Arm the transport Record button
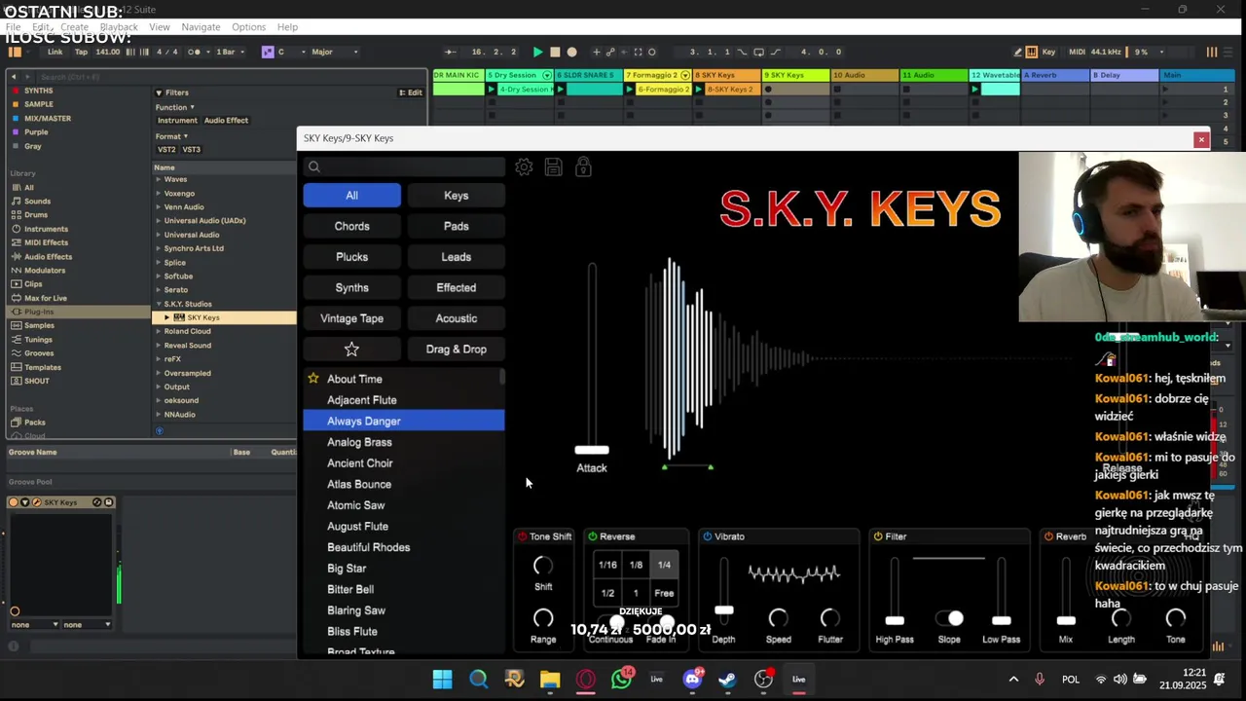The width and height of the screenshot is (1246, 701). tap(572, 52)
